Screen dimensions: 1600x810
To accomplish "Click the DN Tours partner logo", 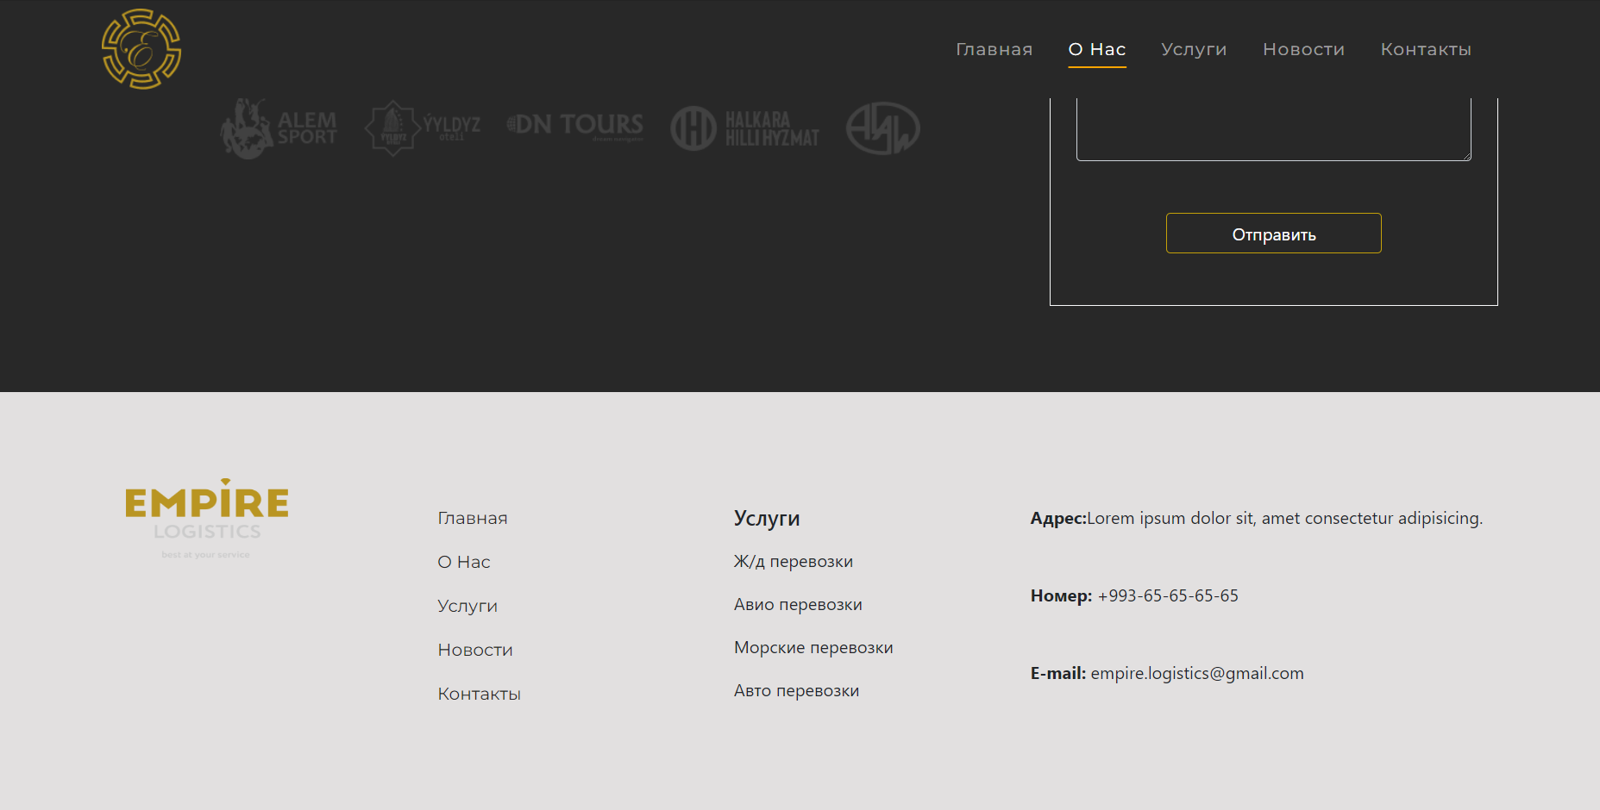I will click(x=575, y=126).
